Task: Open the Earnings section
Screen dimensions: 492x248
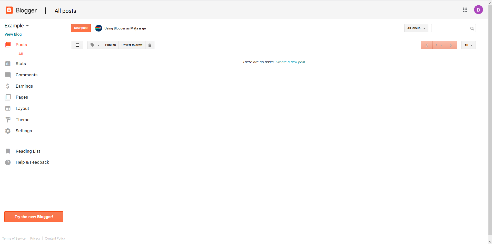Action: [x=24, y=86]
